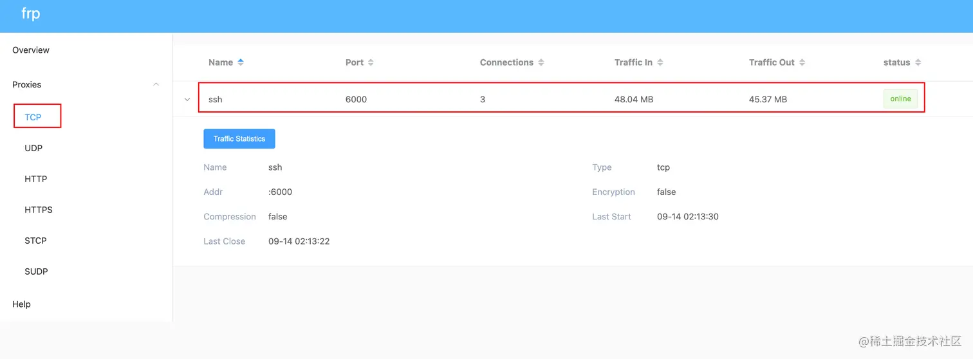Sort by Connections column arrows
973x359 pixels.
[x=541, y=62]
